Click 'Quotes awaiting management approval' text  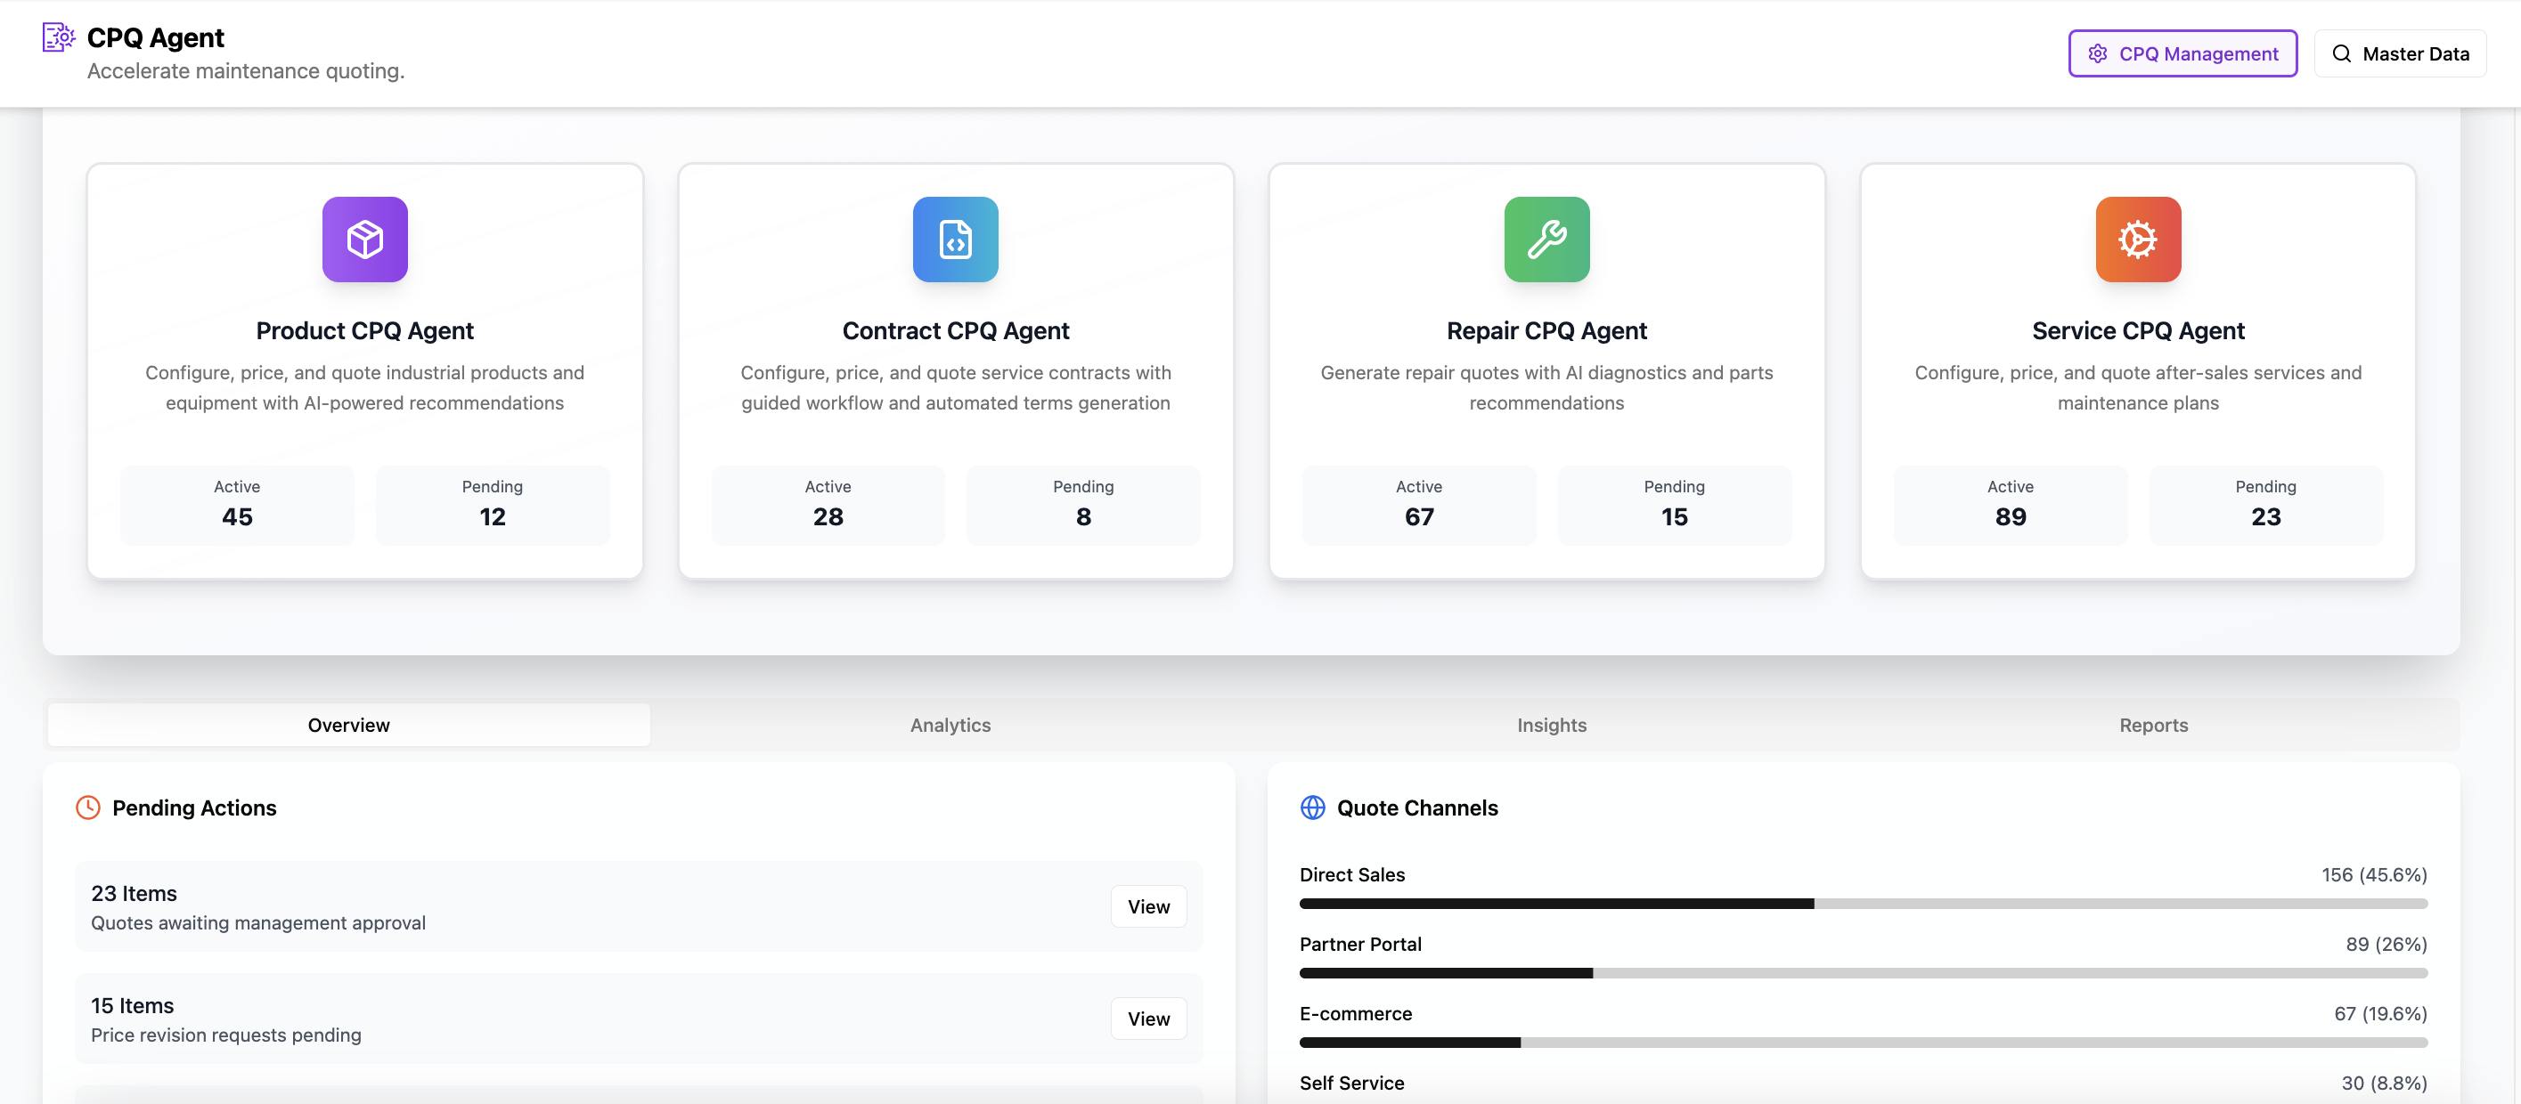coord(258,923)
